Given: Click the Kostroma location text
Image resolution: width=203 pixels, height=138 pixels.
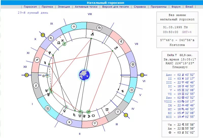Looking at the screenshot, I should (x=177, y=45).
